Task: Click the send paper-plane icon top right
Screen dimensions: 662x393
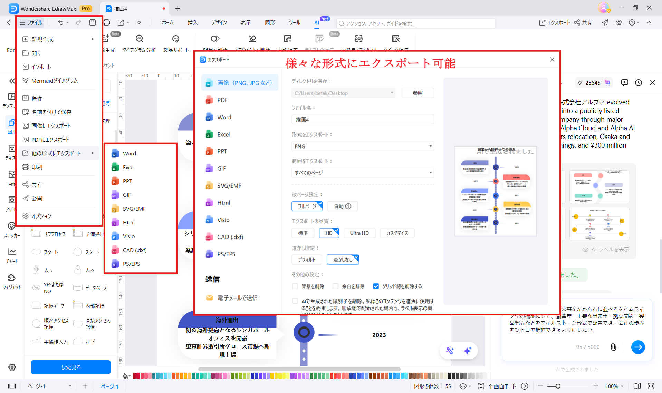Action: pyautogui.click(x=605, y=22)
